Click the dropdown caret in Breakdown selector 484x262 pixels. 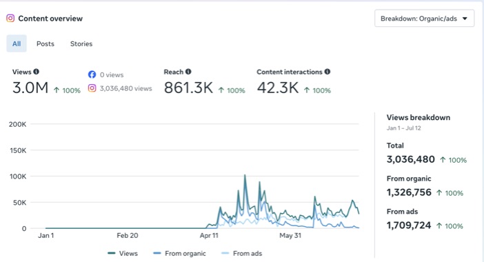click(x=465, y=19)
